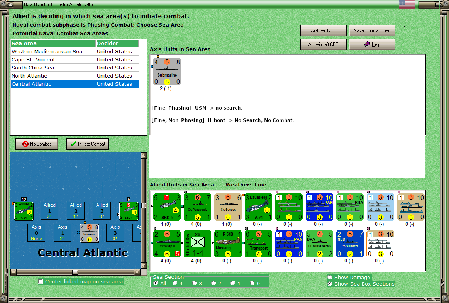Select North Atlantic sea area row

tap(75, 76)
